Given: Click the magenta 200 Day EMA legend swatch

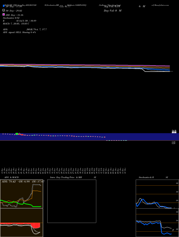Looking at the screenshot, I should (4, 14).
